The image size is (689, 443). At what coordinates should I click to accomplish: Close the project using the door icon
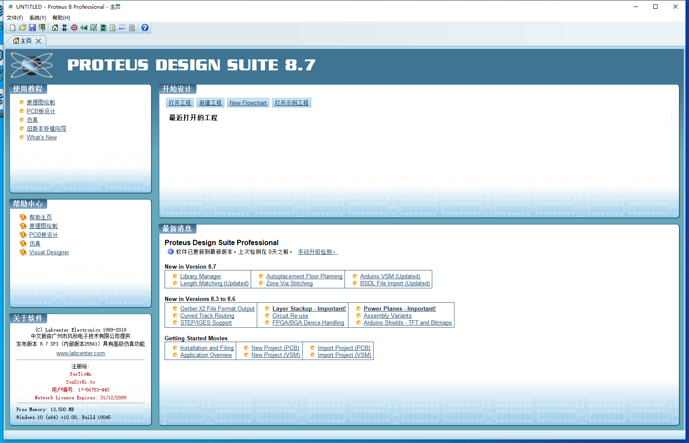42,28
